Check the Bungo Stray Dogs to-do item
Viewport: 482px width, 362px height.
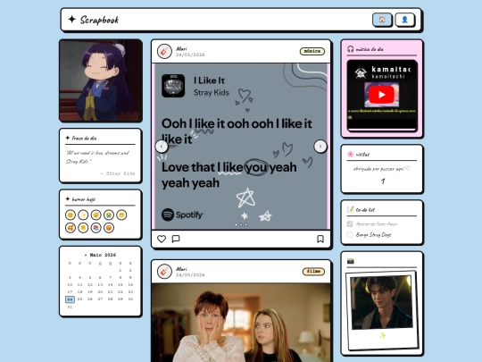350,234
